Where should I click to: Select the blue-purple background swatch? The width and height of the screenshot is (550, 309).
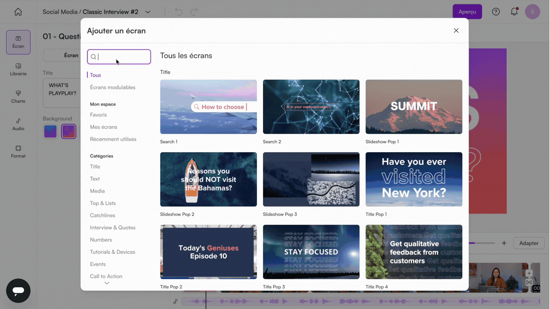click(50, 131)
